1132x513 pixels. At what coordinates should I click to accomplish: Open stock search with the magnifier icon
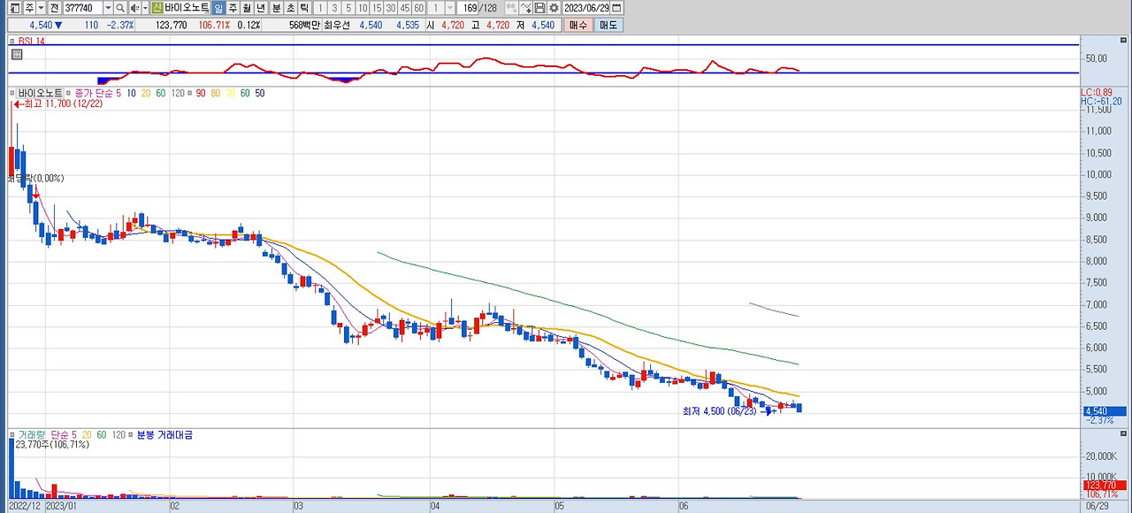pos(120,8)
